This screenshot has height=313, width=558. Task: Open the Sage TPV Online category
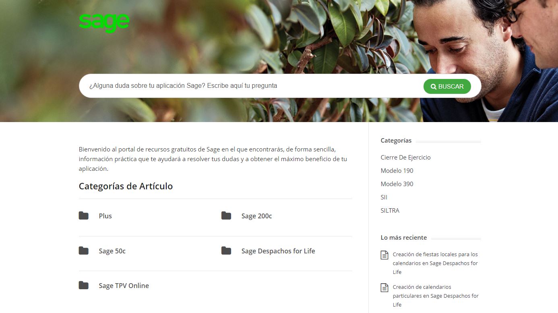click(x=124, y=286)
